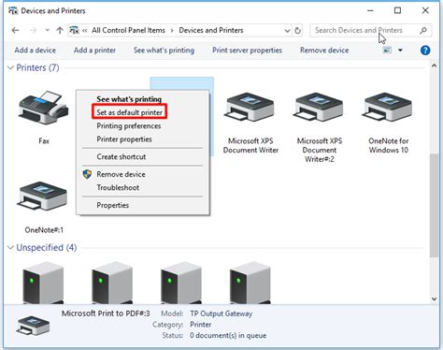The width and height of the screenshot is (443, 350).
Task: Open Printer properties from context menu
Action: click(x=124, y=139)
